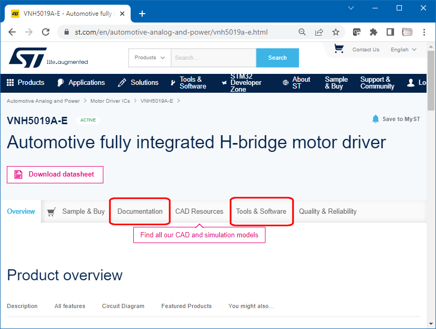Viewport: 436px width, 329px height.
Task: Open the shopping cart icon in header
Action: pos(339,49)
